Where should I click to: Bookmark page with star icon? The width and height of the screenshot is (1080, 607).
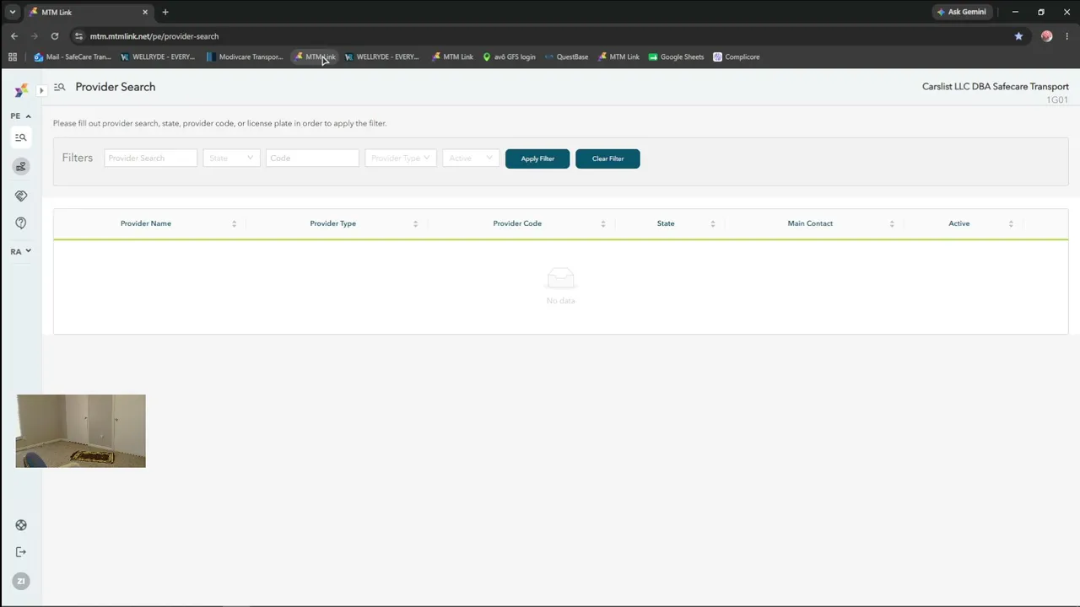(x=1018, y=36)
